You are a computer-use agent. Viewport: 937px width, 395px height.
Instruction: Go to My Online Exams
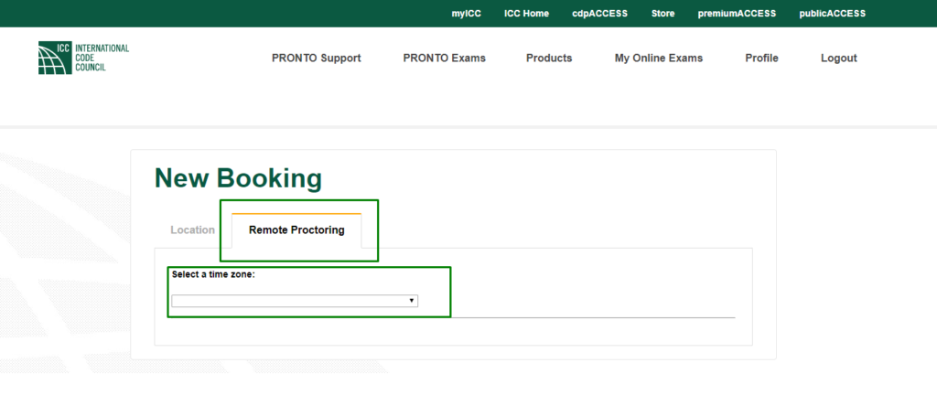(659, 59)
